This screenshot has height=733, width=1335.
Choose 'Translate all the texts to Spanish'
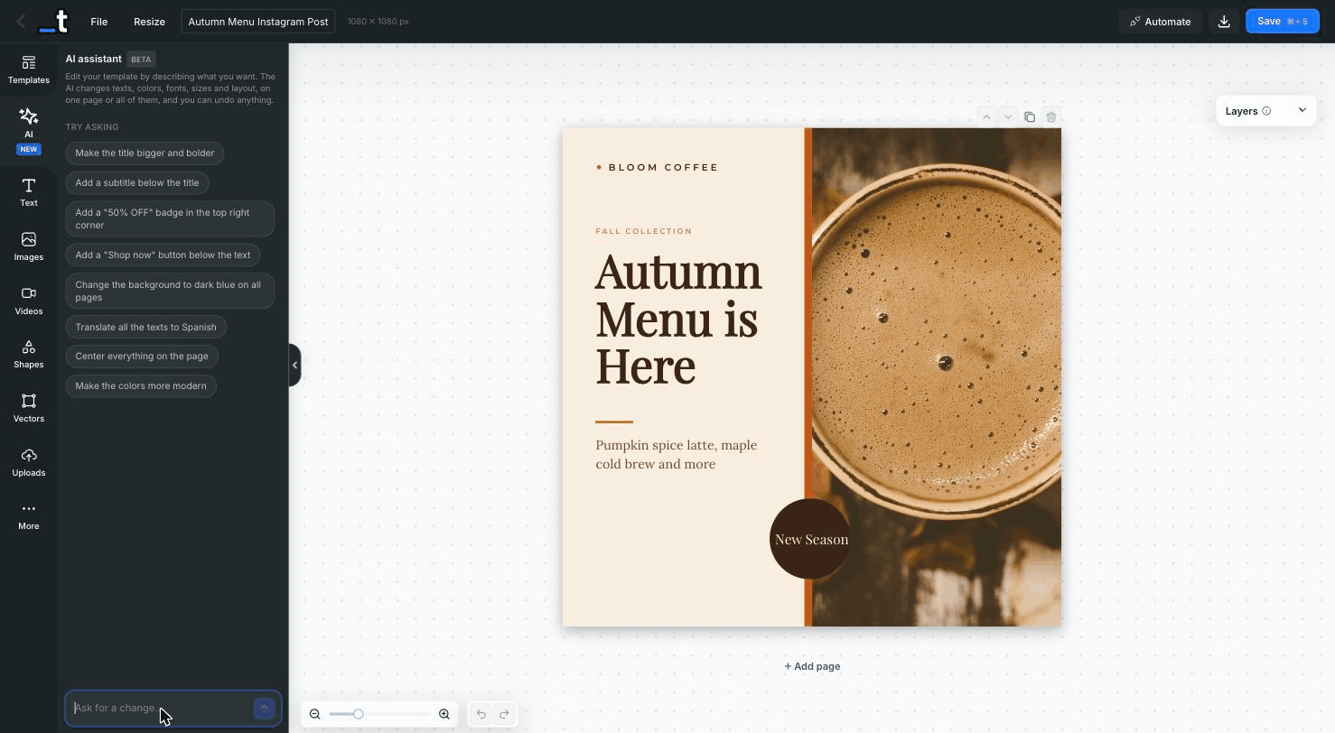point(146,327)
